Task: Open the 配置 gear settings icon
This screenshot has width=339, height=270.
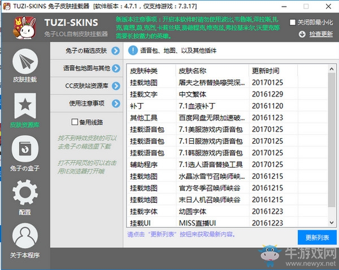Action: pyautogui.click(x=25, y=192)
